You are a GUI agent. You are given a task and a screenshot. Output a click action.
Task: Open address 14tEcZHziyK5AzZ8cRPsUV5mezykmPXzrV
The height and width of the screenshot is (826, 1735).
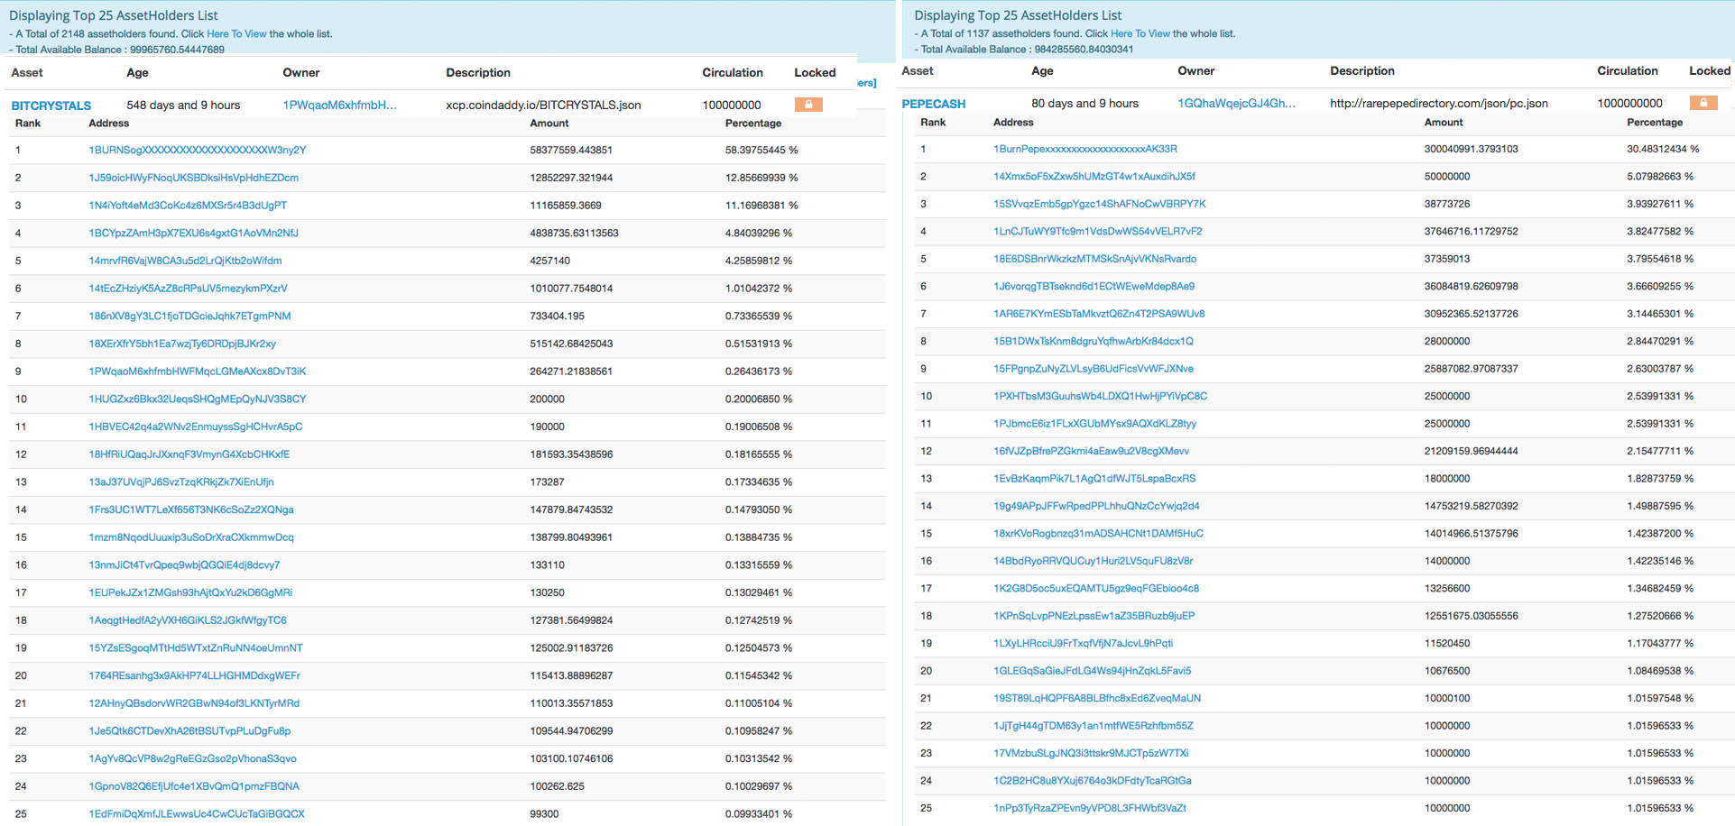point(188,289)
